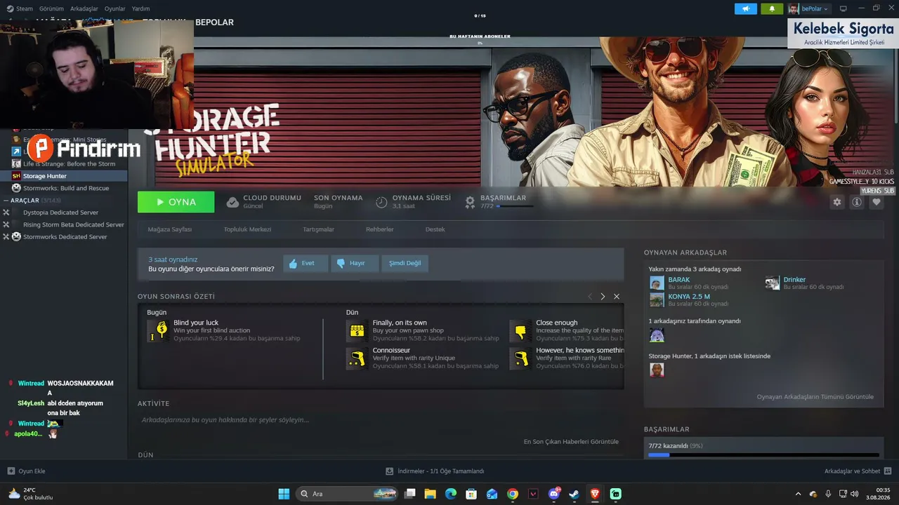Select Life is Strange: Before the Storm

69,164
